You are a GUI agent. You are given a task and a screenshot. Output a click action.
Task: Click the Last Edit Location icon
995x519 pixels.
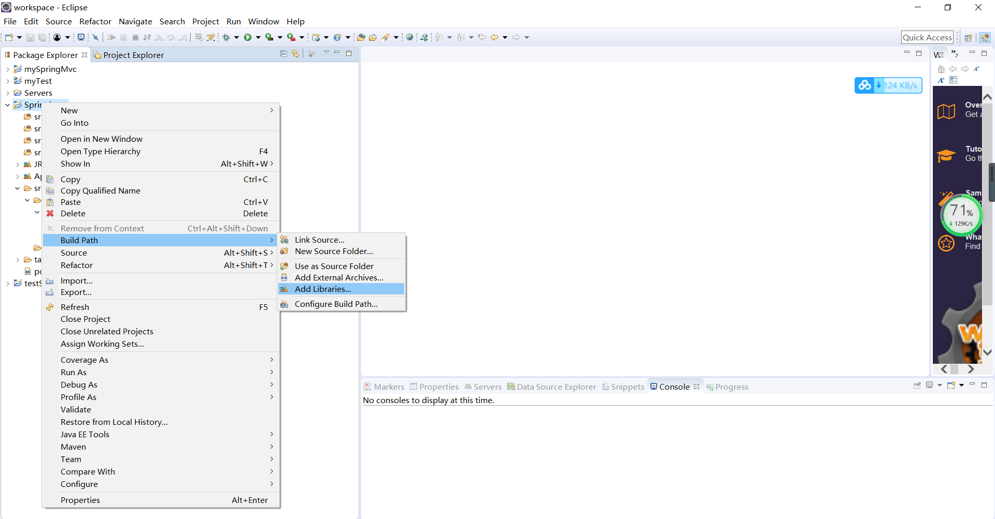click(482, 37)
